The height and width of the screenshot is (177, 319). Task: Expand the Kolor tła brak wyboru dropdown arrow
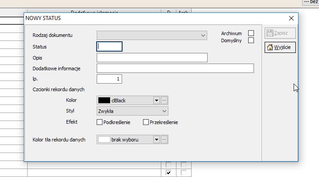[x=156, y=140]
